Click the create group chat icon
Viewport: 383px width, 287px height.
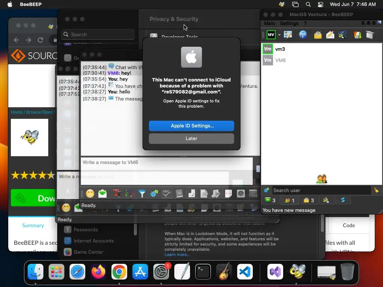pyautogui.click(x=343, y=35)
